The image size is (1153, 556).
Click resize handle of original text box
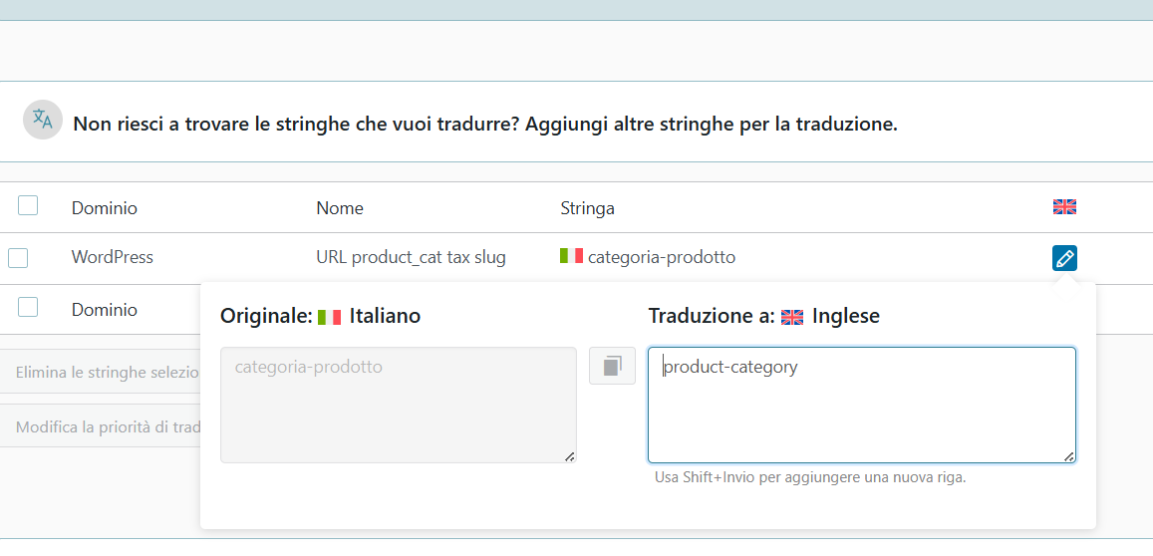coord(569,456)
